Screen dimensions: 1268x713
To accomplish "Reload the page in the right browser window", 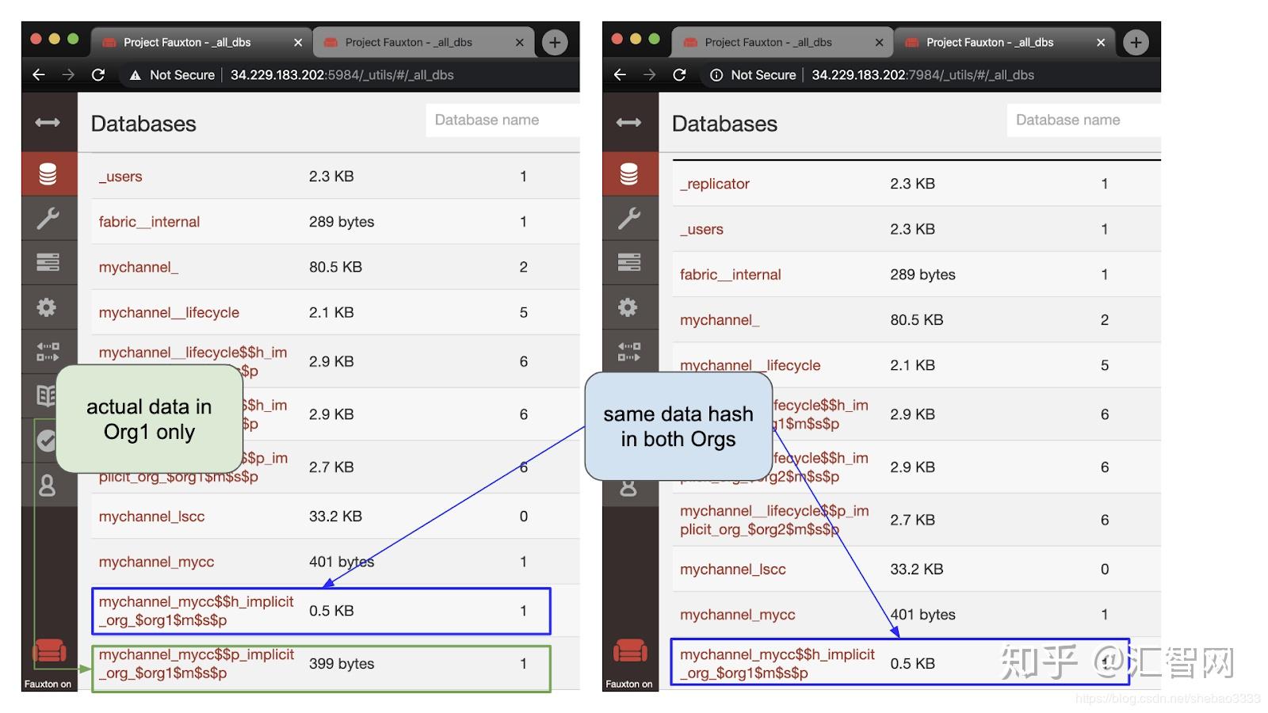I will point(679,74).
